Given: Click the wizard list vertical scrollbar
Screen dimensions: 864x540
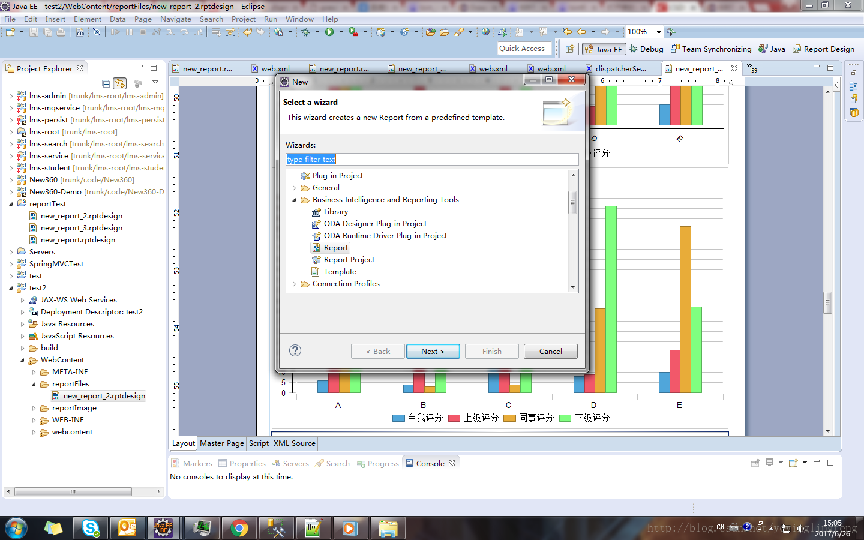Looking at the screenshot, I should (x=573, y=202).
